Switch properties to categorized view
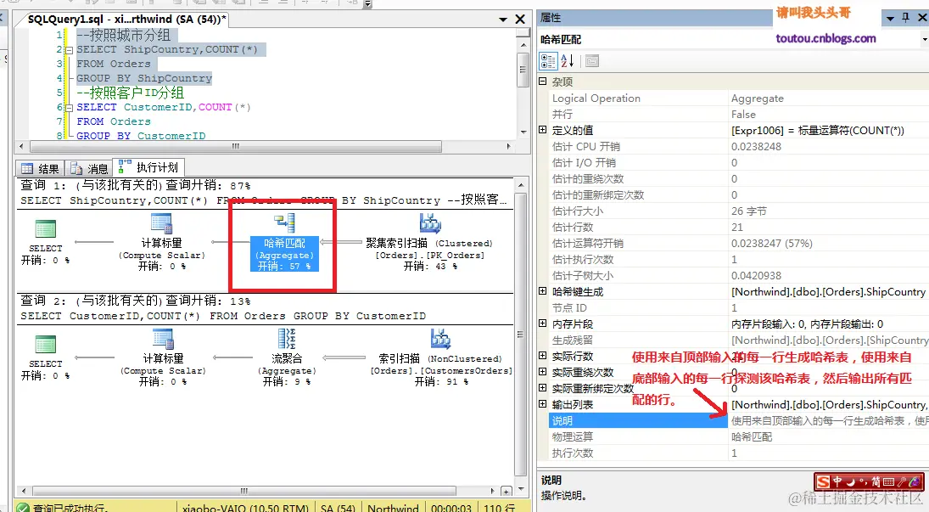 (x=547, y=60)
